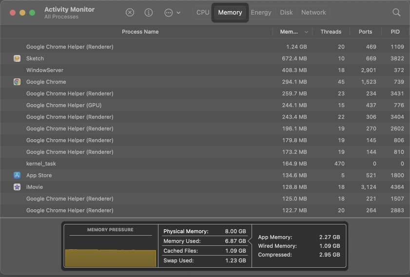Select the Chrome Helper (Renderer) row using 179.8 MB
The height and width of the screenshot is (277, 410).
click(x=205, y=140)
